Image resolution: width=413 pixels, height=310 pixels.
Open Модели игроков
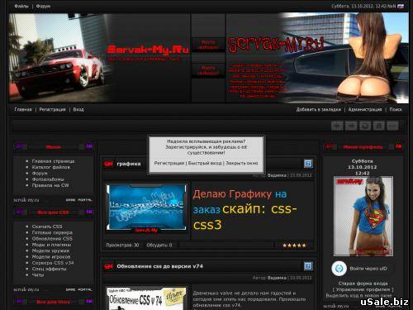[x=51, y=257]
